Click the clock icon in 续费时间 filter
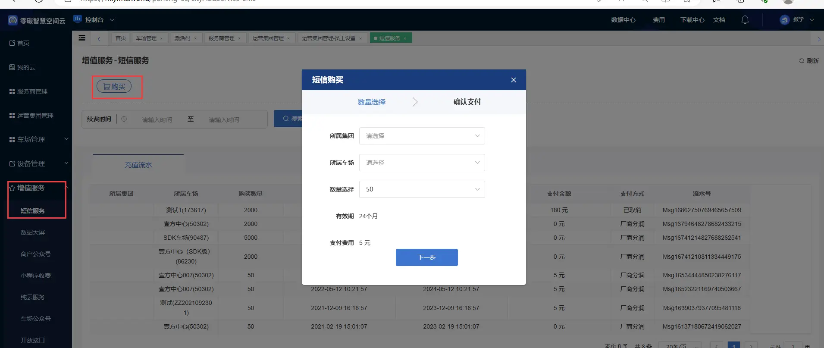 (124, 119)
